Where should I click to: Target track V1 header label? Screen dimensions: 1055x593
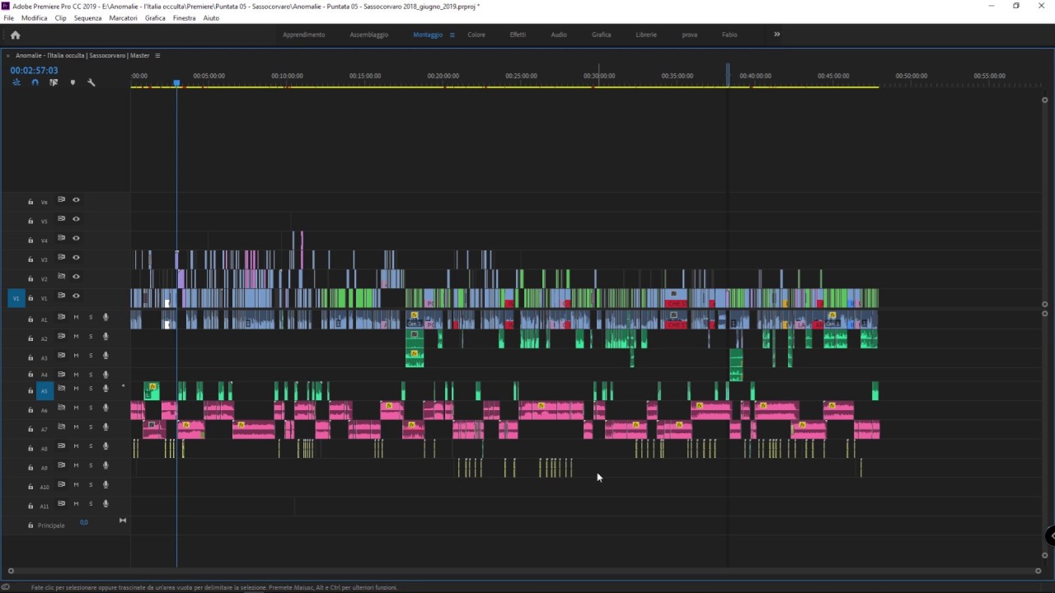pyautogui.click(x=45, y=298)
